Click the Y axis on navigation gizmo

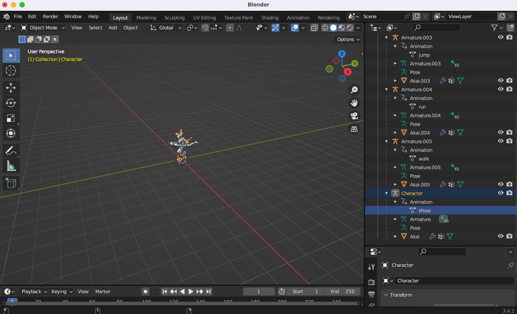coord(355,63)
